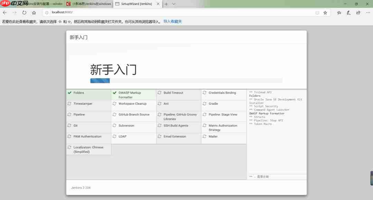Click the back navigation arrow

(5, 12)
